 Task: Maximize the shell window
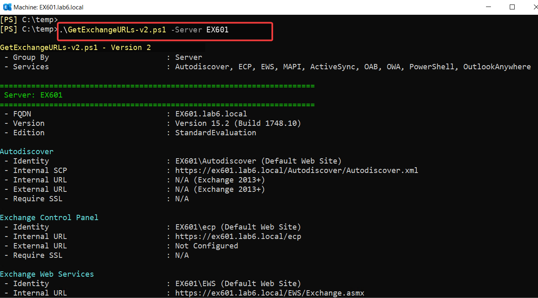point(512,7)
